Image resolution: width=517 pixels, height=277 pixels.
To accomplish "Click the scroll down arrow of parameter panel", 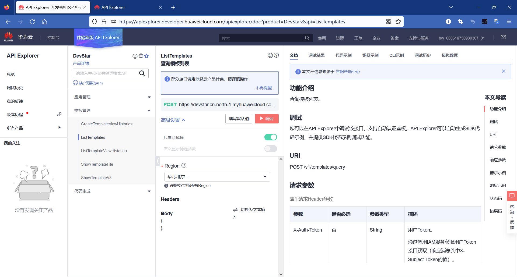I will [x=281, y=274].
